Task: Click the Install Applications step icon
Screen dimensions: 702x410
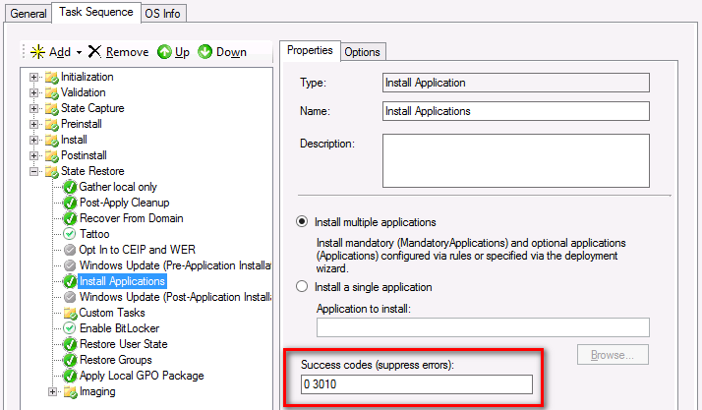Action: coord(70,281)
